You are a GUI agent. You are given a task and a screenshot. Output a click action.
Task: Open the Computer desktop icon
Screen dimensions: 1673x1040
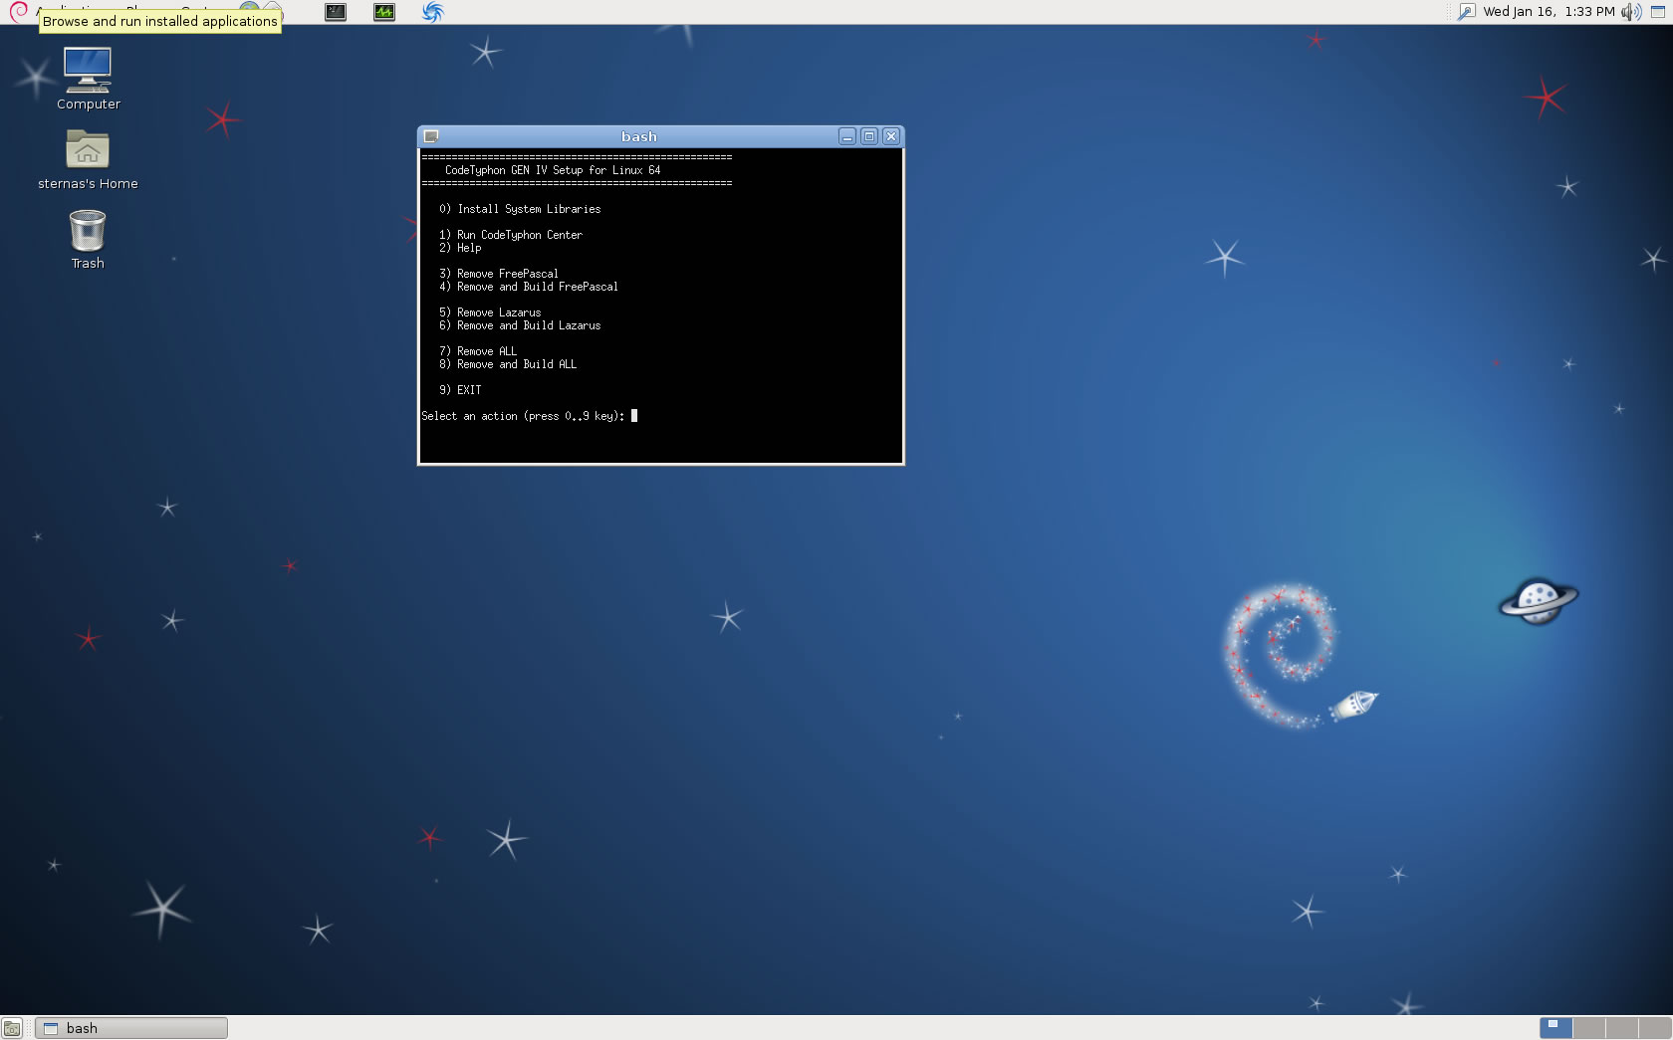(88, 79)
